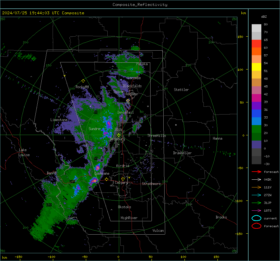
Task: Select the magenta swatch in dBZ scale
Action: (256, 98)
